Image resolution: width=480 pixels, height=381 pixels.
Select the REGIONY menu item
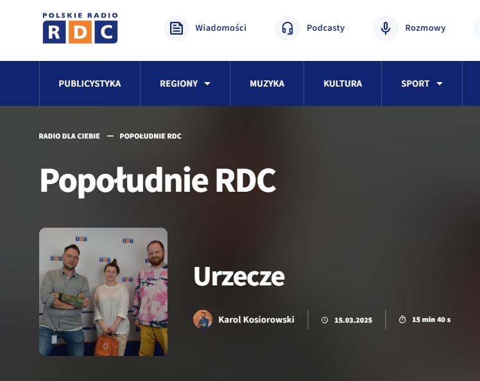pos(179,83)
